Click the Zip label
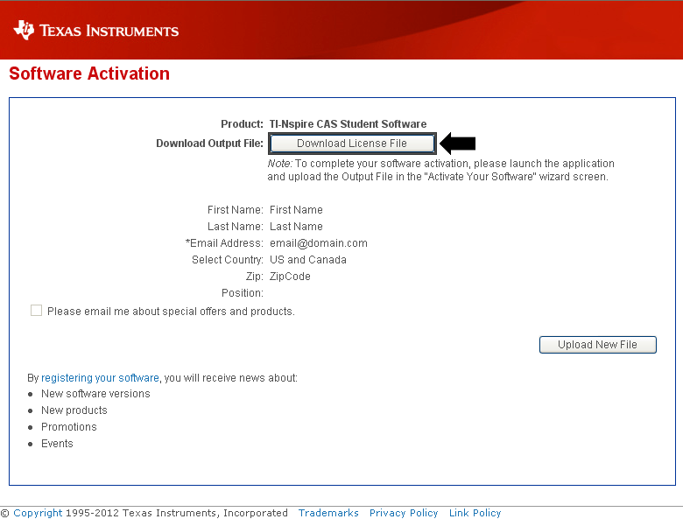Viewport: 683px width, 519px height. click(x=255, y=276)
